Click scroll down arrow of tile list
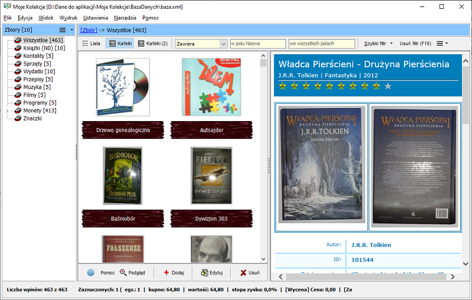 pyautogui.click(x=263, y=259)
